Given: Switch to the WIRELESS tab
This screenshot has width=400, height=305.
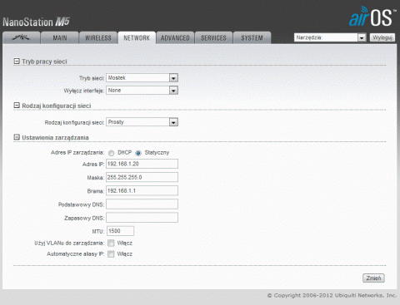Looking at the screenshot, I should point(98,38).
